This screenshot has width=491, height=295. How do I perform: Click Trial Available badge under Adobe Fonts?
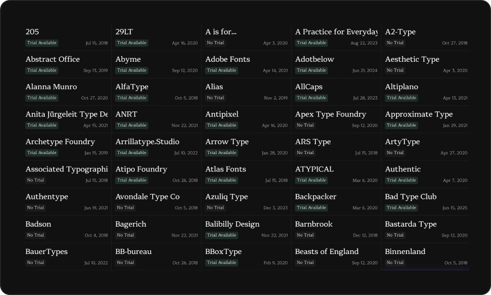point(221,70)
